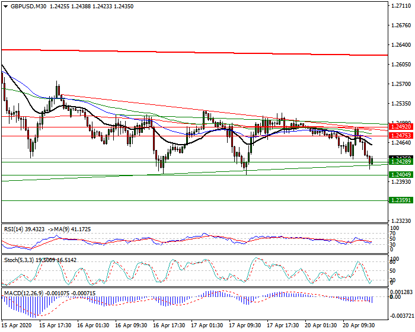Screen dimensions: 415x332
Task: Select the 1.25700 price axis value
Action: 401,84
